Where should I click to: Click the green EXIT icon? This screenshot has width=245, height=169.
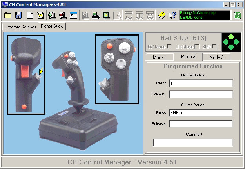click(x=238, y=15)
